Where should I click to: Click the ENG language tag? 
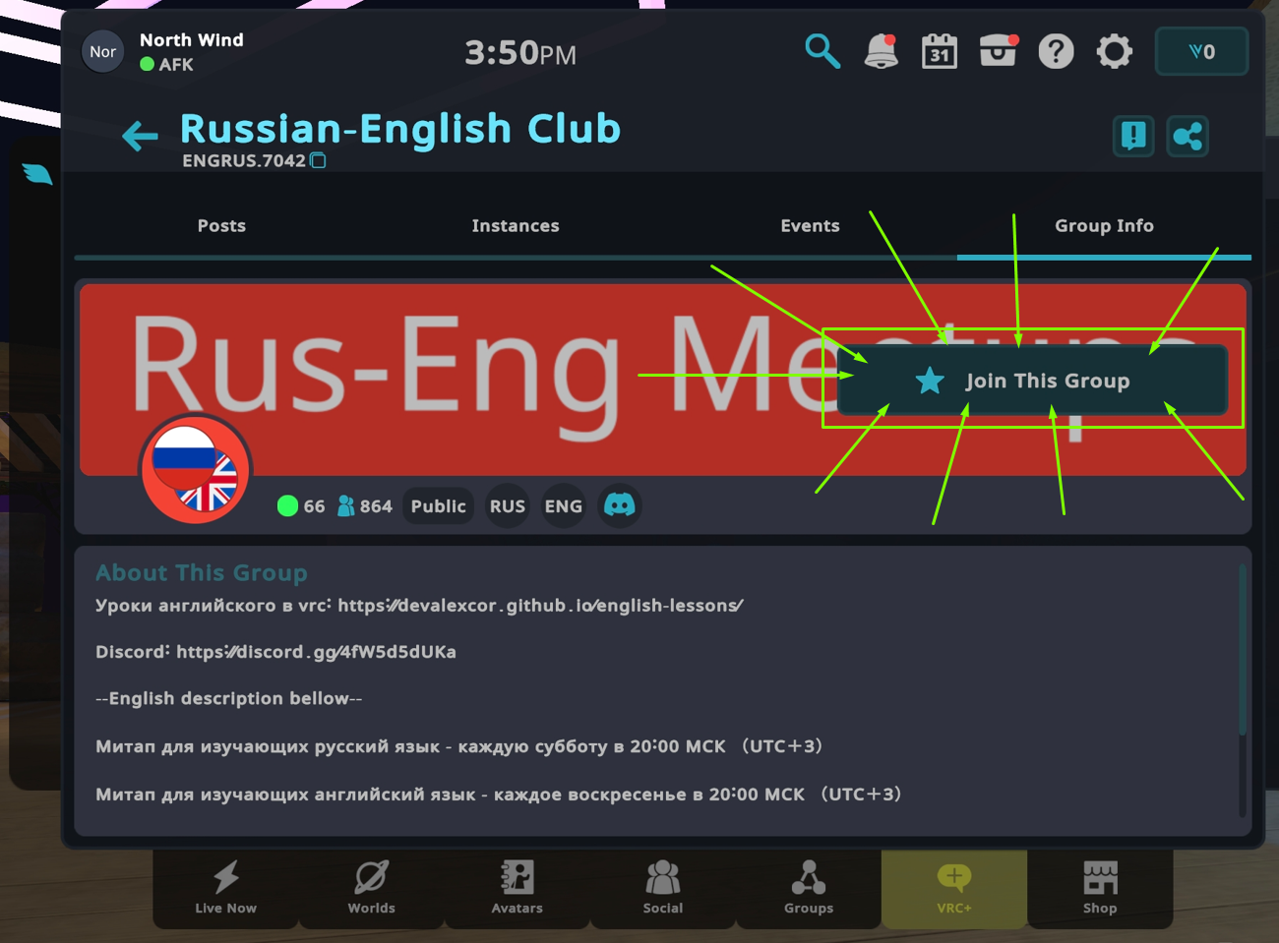pyautogui.click(x=564, y=506)
